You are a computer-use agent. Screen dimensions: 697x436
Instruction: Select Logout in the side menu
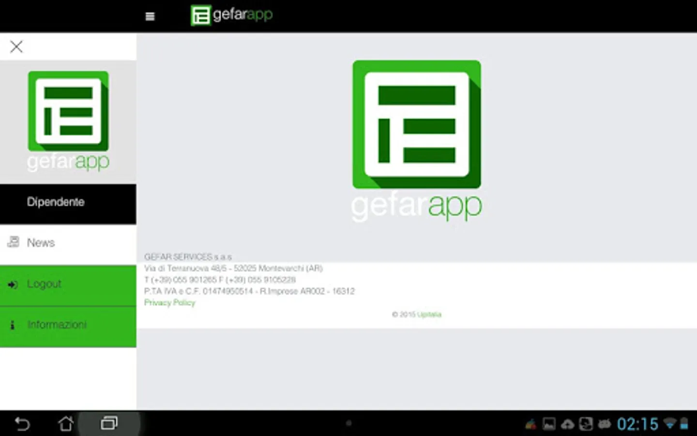tap(68, 286)
